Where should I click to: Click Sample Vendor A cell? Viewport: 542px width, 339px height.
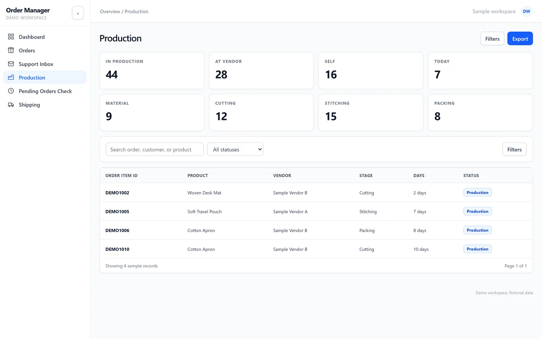(x=290, y=211)
